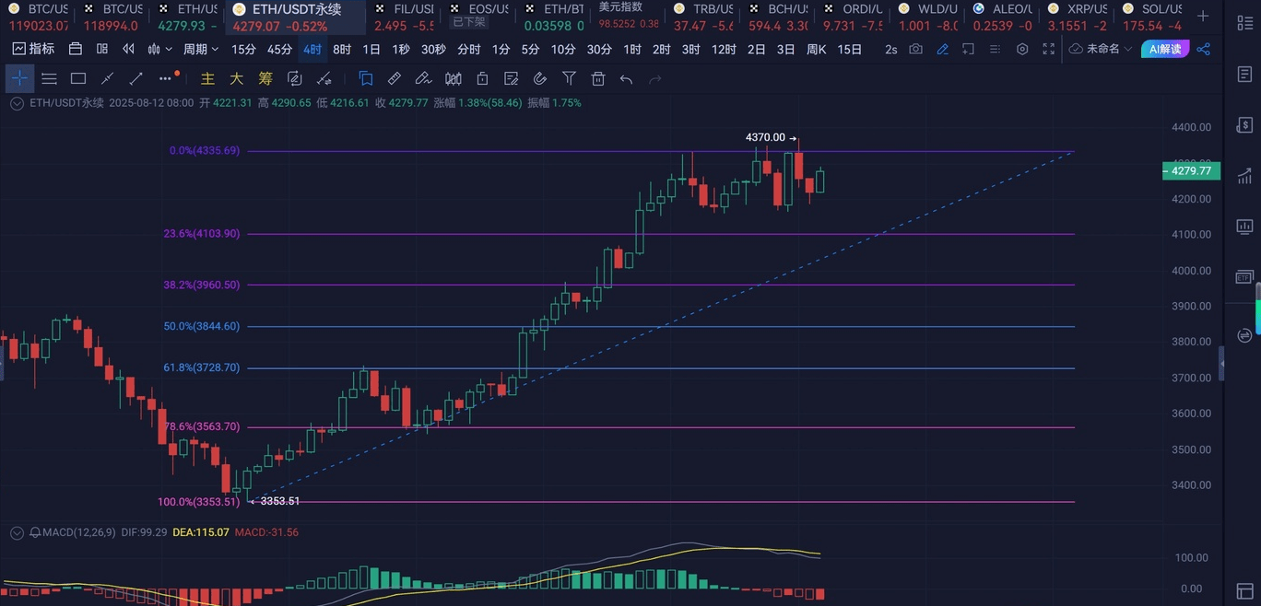Expand the 未命名 layout dropdown
Screen dimensions: 1261x606
[x=1102, y=49]
